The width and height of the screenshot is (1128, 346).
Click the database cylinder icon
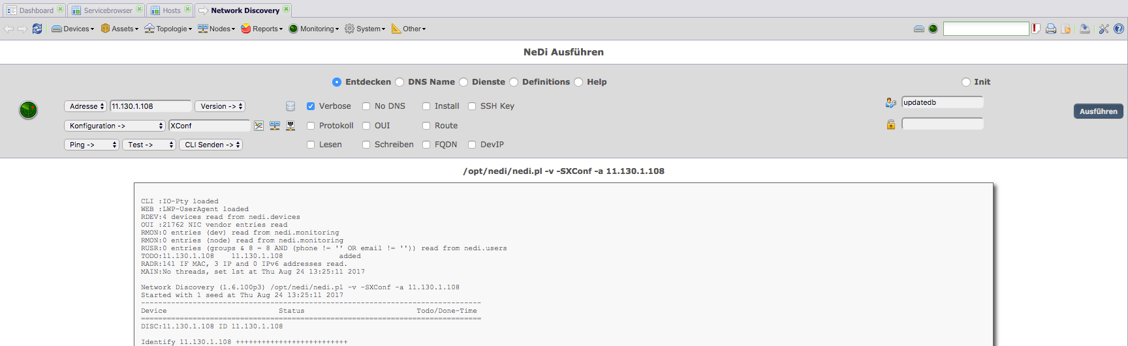(x=290, y=106)
